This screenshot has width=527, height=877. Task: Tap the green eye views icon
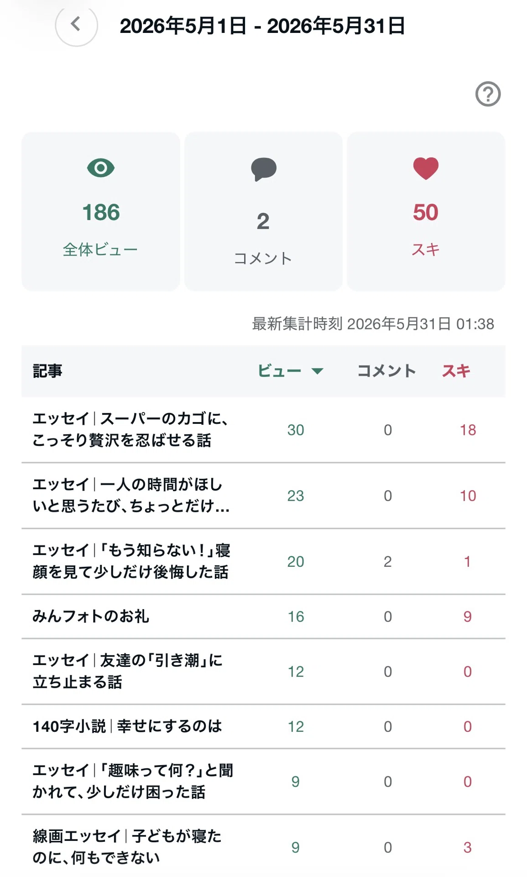pyautogui.click(x=101, y=168)
